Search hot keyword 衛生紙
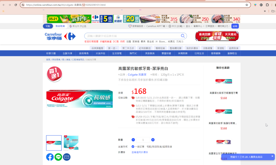Image resolution: width=276 pixels, height=165 pixels. [150, 42]
